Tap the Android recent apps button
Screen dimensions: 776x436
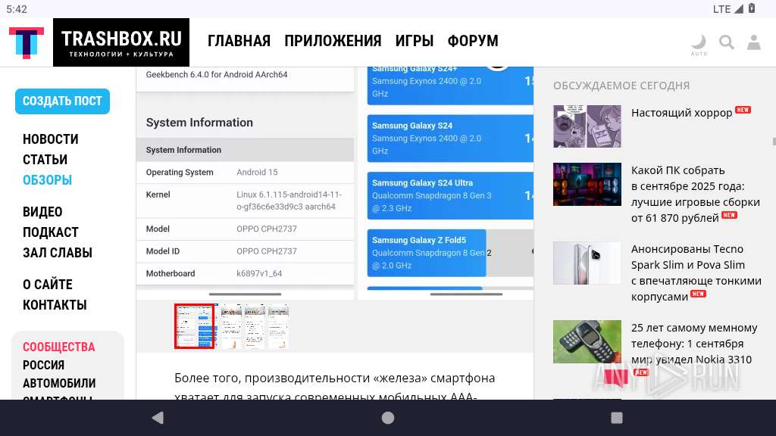[617, 418]
